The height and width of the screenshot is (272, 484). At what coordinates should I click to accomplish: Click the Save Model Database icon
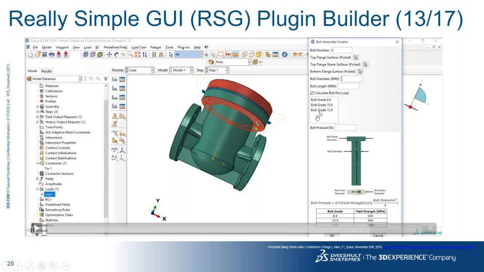44,54
